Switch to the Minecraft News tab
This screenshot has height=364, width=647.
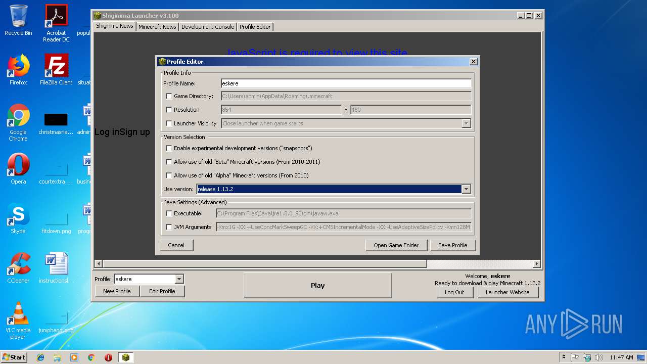click(157, 27)
